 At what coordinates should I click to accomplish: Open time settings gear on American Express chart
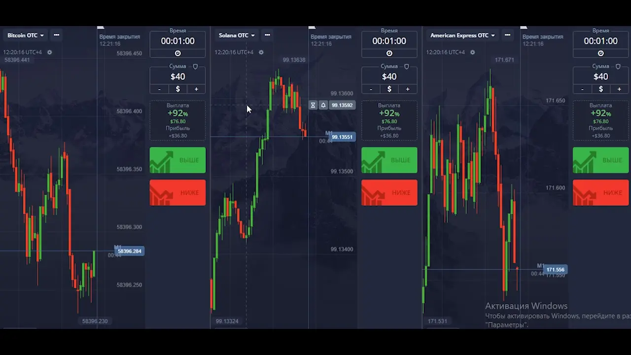(x=472, y=52)
